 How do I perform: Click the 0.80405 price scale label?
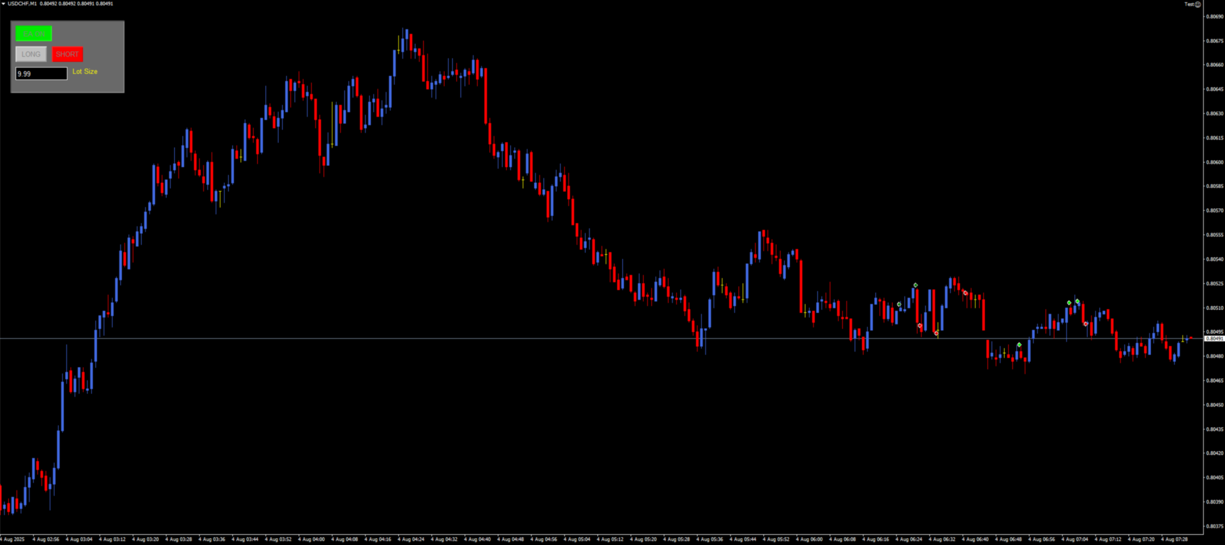(1214, 477)
